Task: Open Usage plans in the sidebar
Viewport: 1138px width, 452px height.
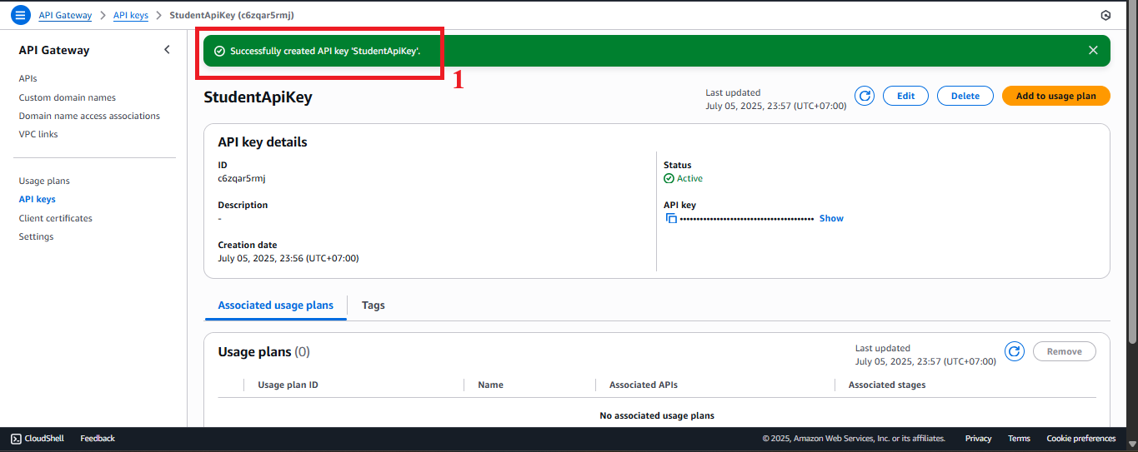Action: tap(44, 181)
